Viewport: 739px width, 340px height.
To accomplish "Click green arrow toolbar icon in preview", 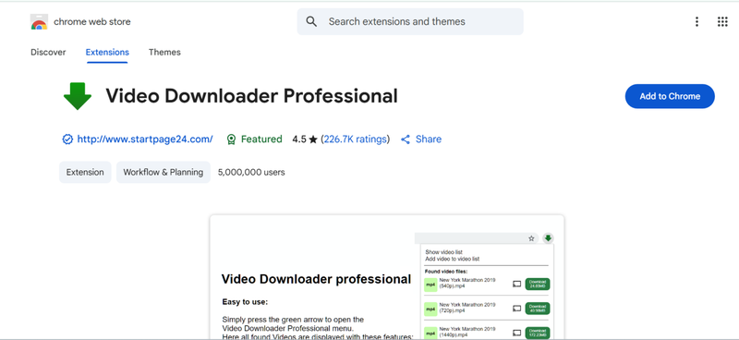I will (x=548, y=238).
